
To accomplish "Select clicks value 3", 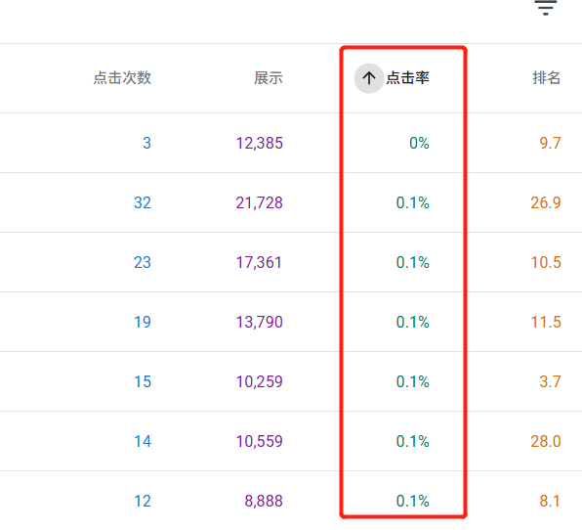I will [x=147, y=143].
